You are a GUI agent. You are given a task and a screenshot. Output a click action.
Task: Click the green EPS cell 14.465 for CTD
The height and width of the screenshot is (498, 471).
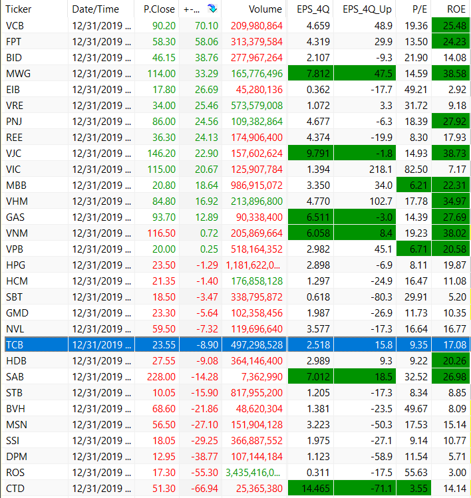[310, 489]
